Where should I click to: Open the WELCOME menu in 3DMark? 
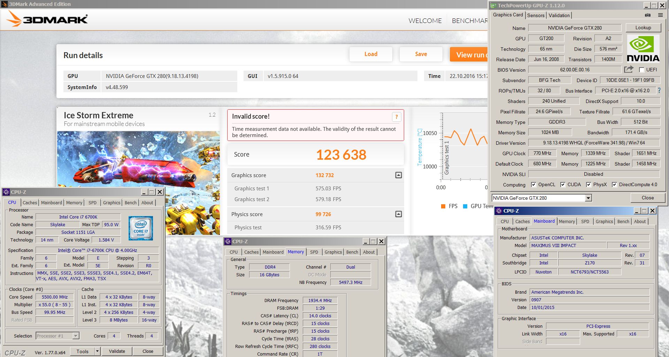point(425,21)
